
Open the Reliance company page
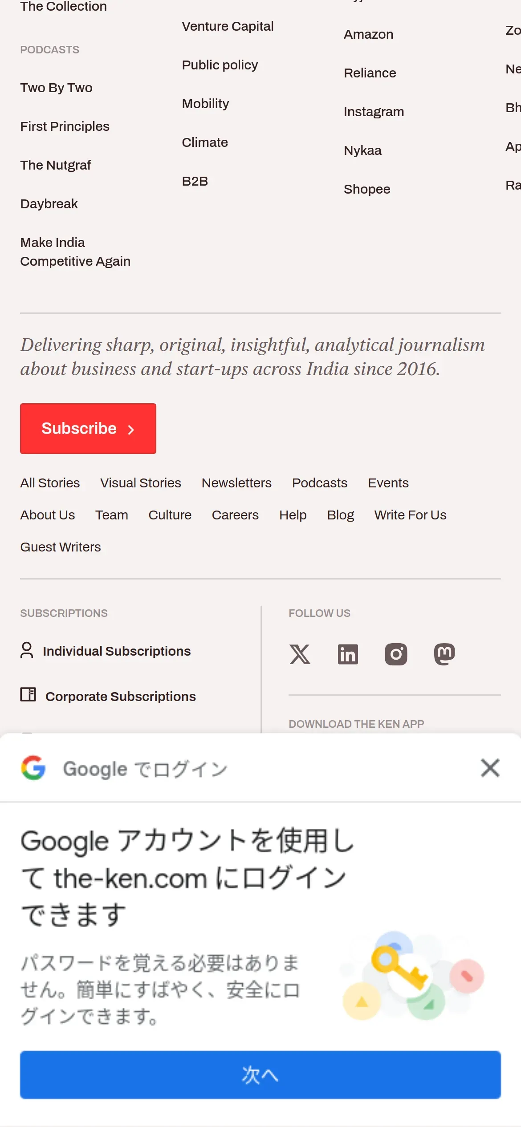click(x=370, y=73)
